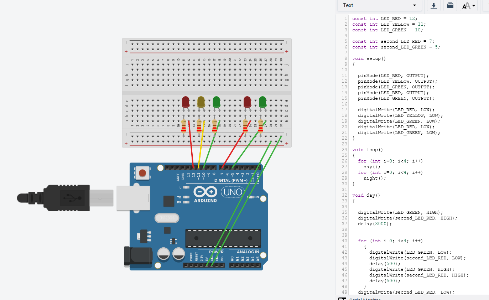Image resolution: width=489 pixels, height=300 pixels.
Task: Click code line 'const int LED_YELLOW = 11;'
Action: click(x=389, y=24)
